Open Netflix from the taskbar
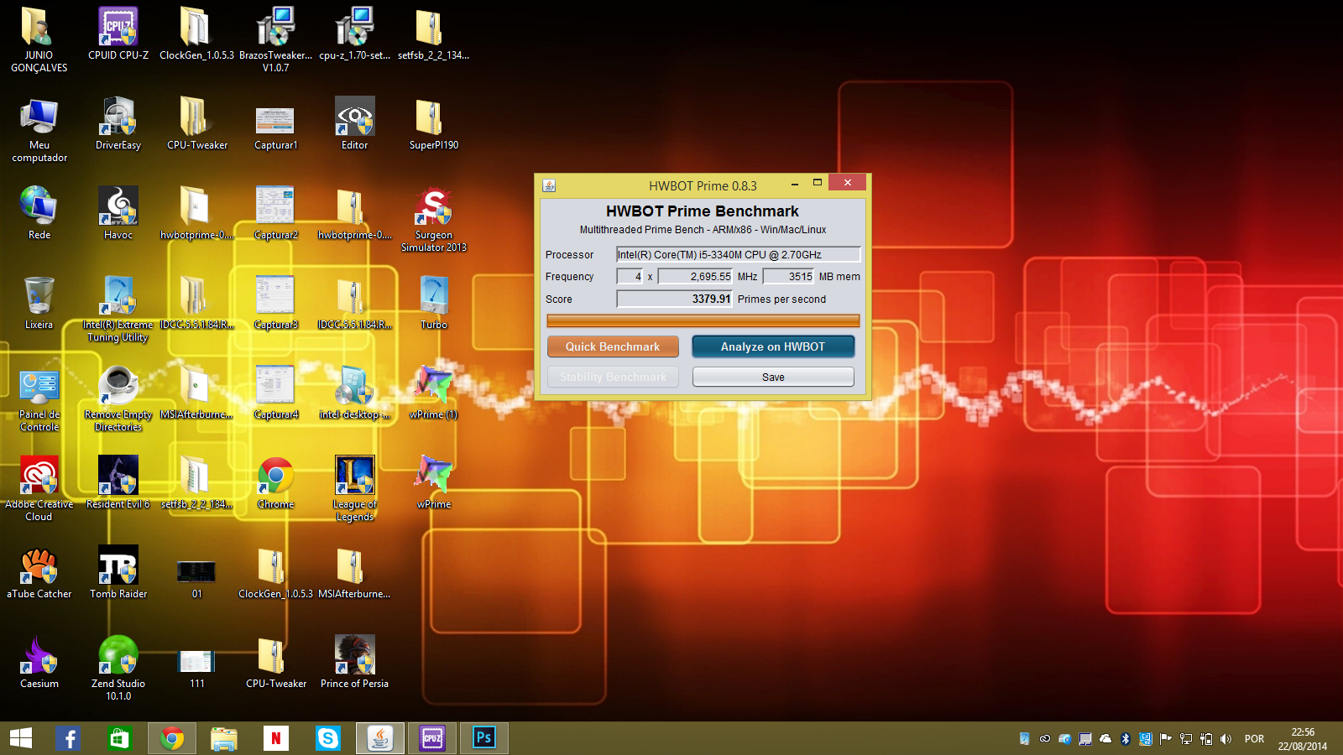 point(275,738)
